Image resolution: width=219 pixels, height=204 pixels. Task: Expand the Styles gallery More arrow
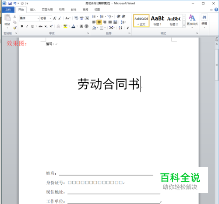(184, 25)
